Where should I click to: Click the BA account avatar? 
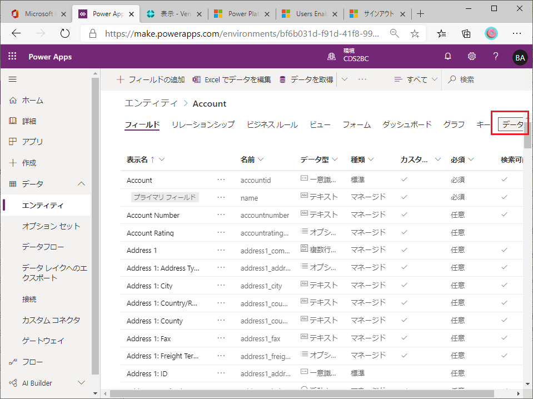click(x=520, y=57)
